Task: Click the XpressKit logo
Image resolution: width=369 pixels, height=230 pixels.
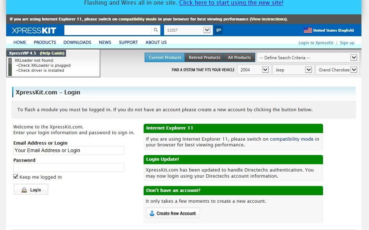Action: pyautogui.click(x=34, y=30)
